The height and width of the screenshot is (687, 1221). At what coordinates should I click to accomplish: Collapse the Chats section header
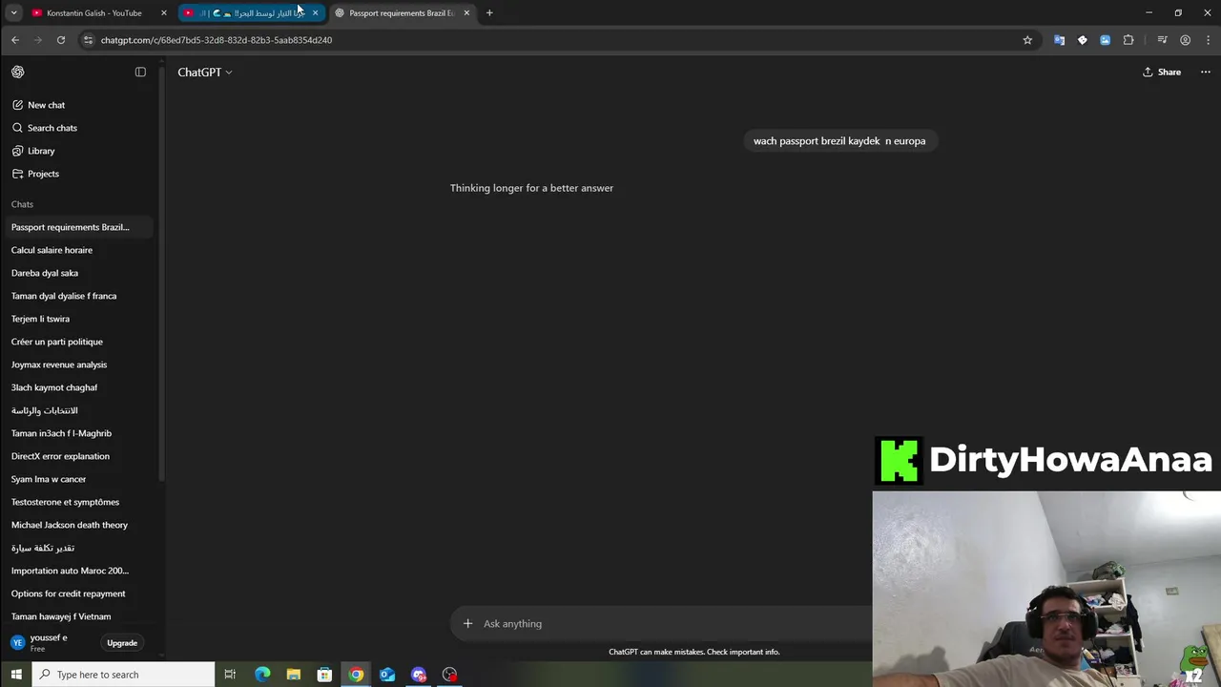22,204
